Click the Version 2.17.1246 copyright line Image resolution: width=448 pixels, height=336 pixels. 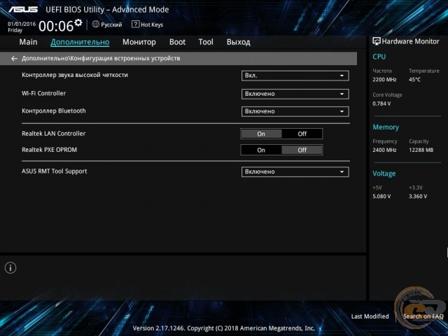(224, 328)
